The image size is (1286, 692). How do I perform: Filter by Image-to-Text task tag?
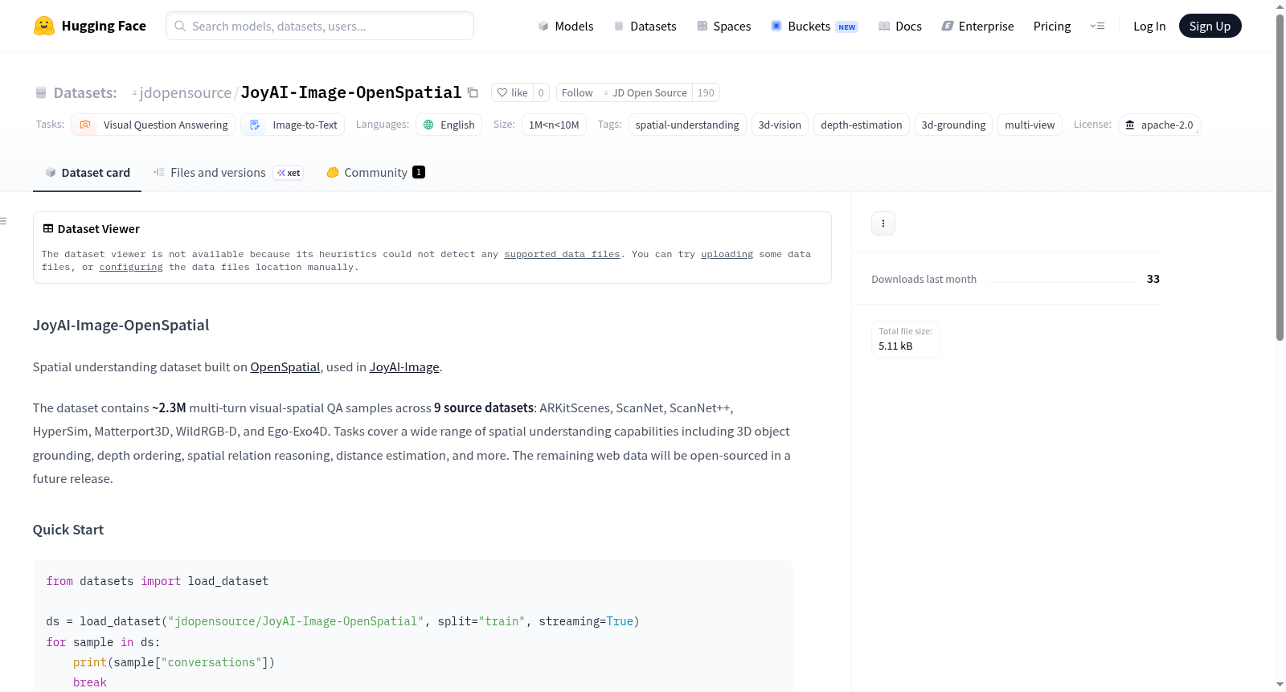coord(293,125)
